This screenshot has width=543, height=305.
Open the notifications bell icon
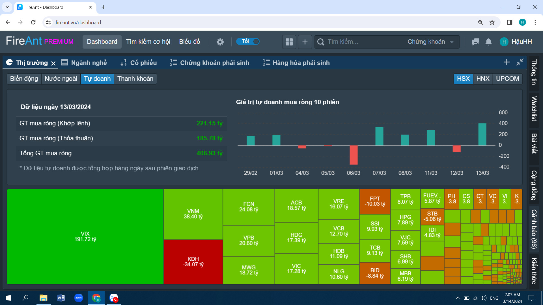coord(488,42)
